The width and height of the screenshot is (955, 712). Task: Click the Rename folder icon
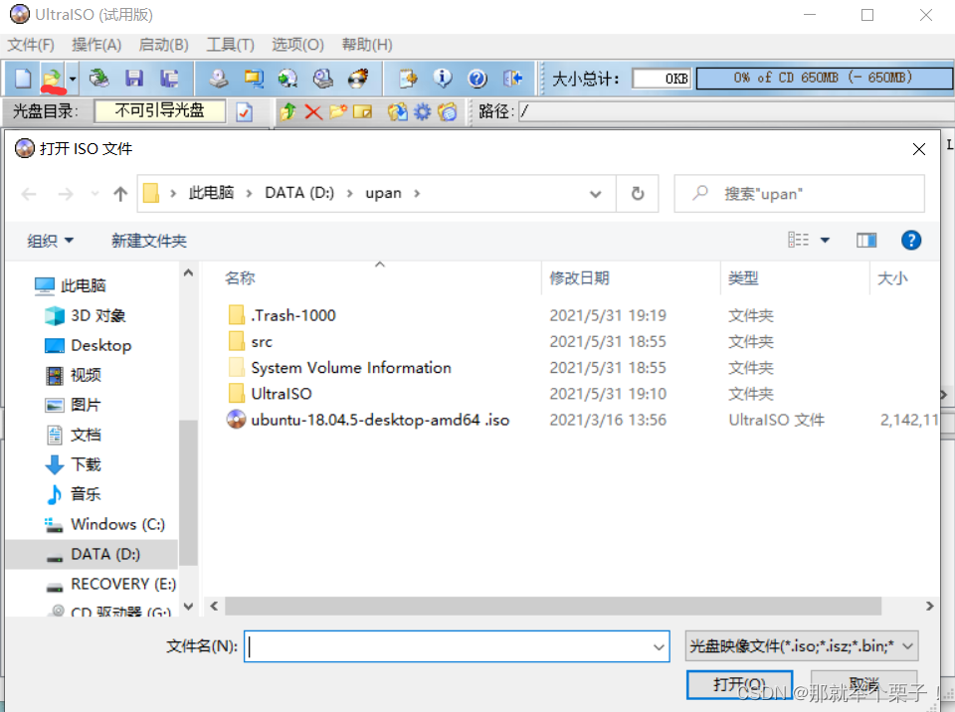362,111
